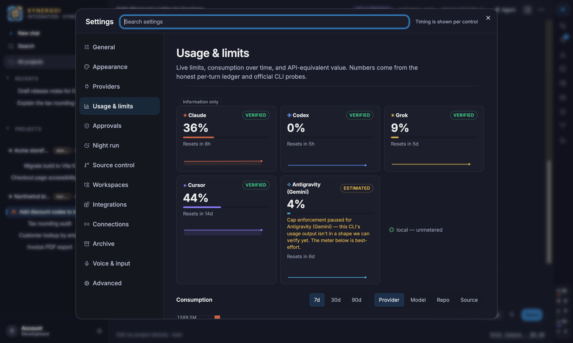Click the Approvals shield icon
Image resolution: width=573 pixels, height=343 pixels.
point(87,126)
